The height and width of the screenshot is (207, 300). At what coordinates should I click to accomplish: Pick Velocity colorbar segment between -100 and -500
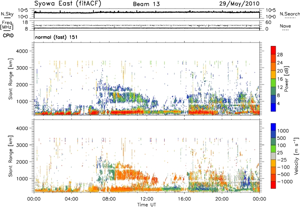point(273,170)
